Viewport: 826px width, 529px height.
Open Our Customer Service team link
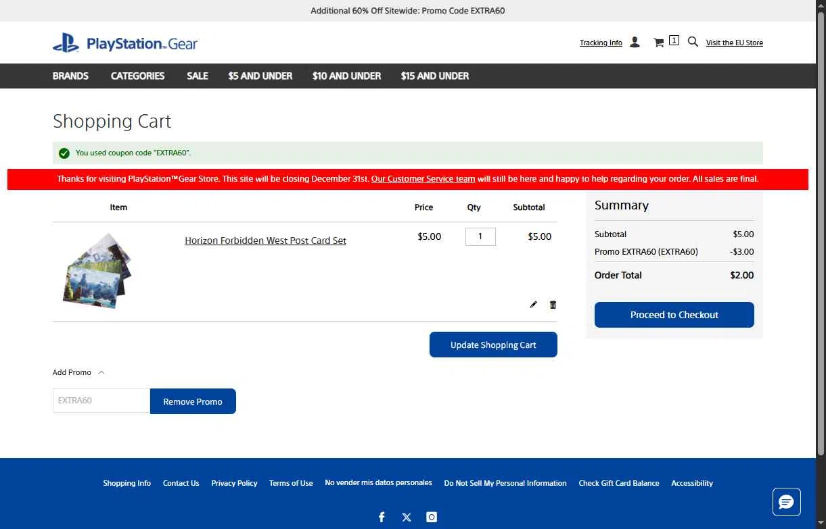tap(423, 179)
